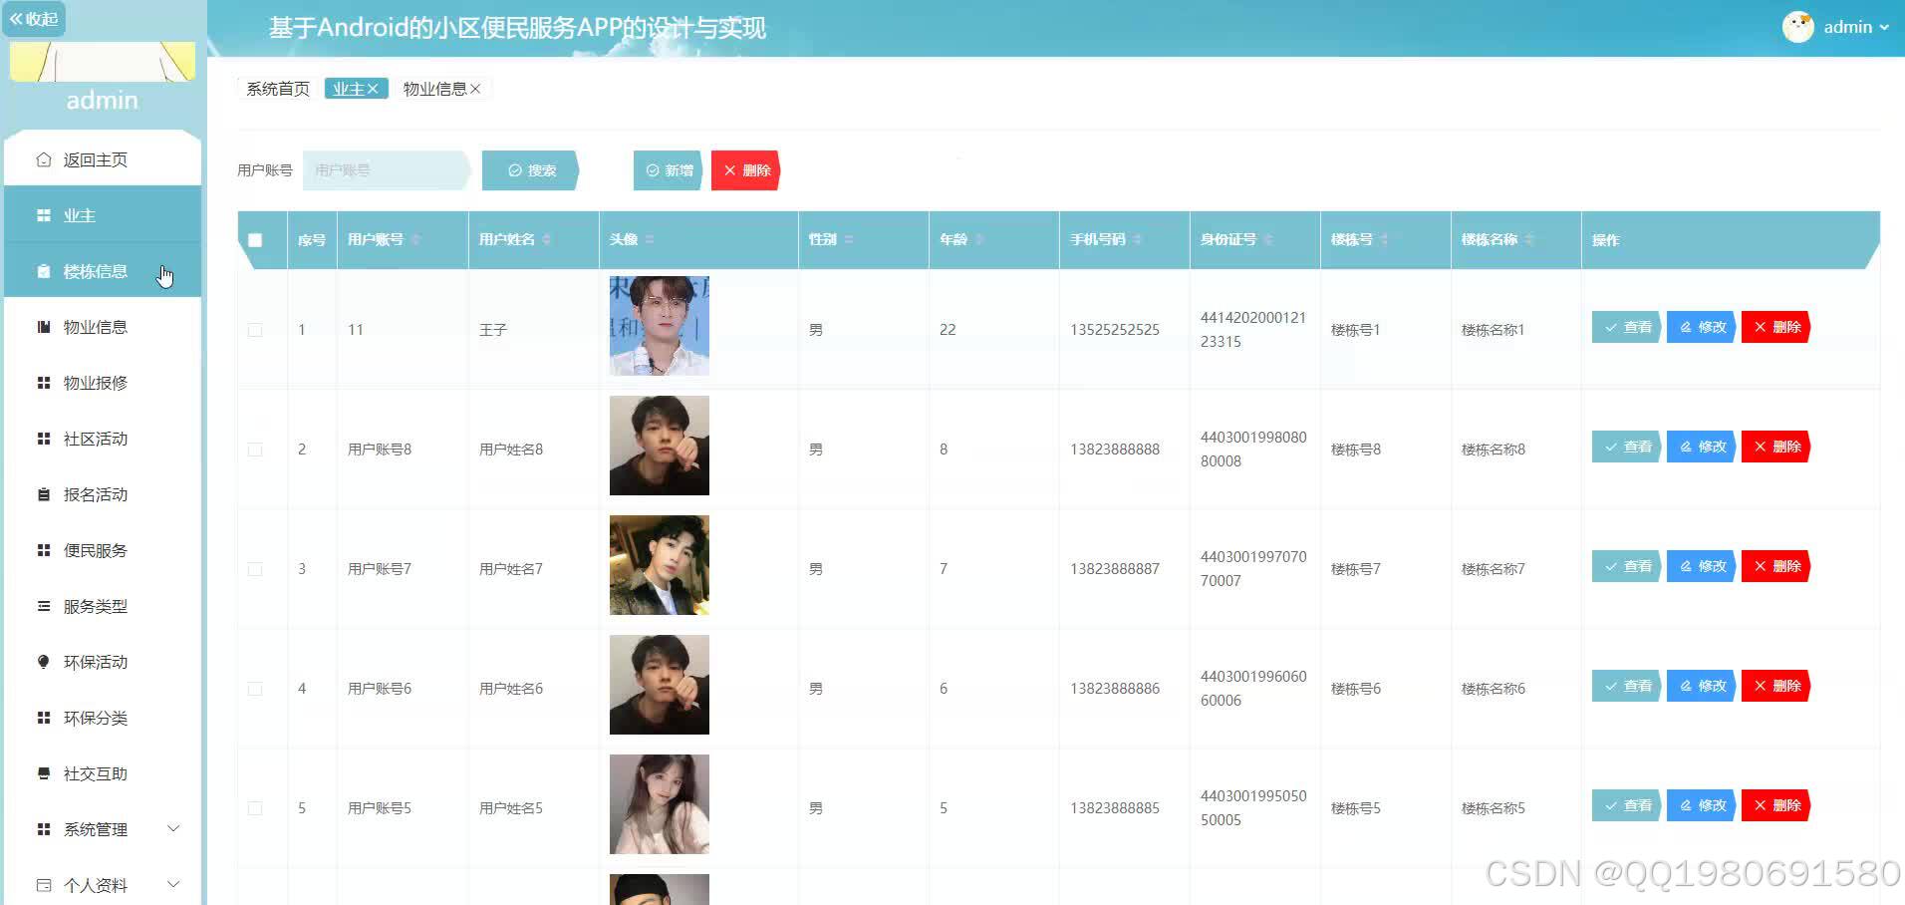Click the home icon beside 返回主页
Viewport: 1905px width, 905px height.
pyautogui.click(x=43, y=159)
